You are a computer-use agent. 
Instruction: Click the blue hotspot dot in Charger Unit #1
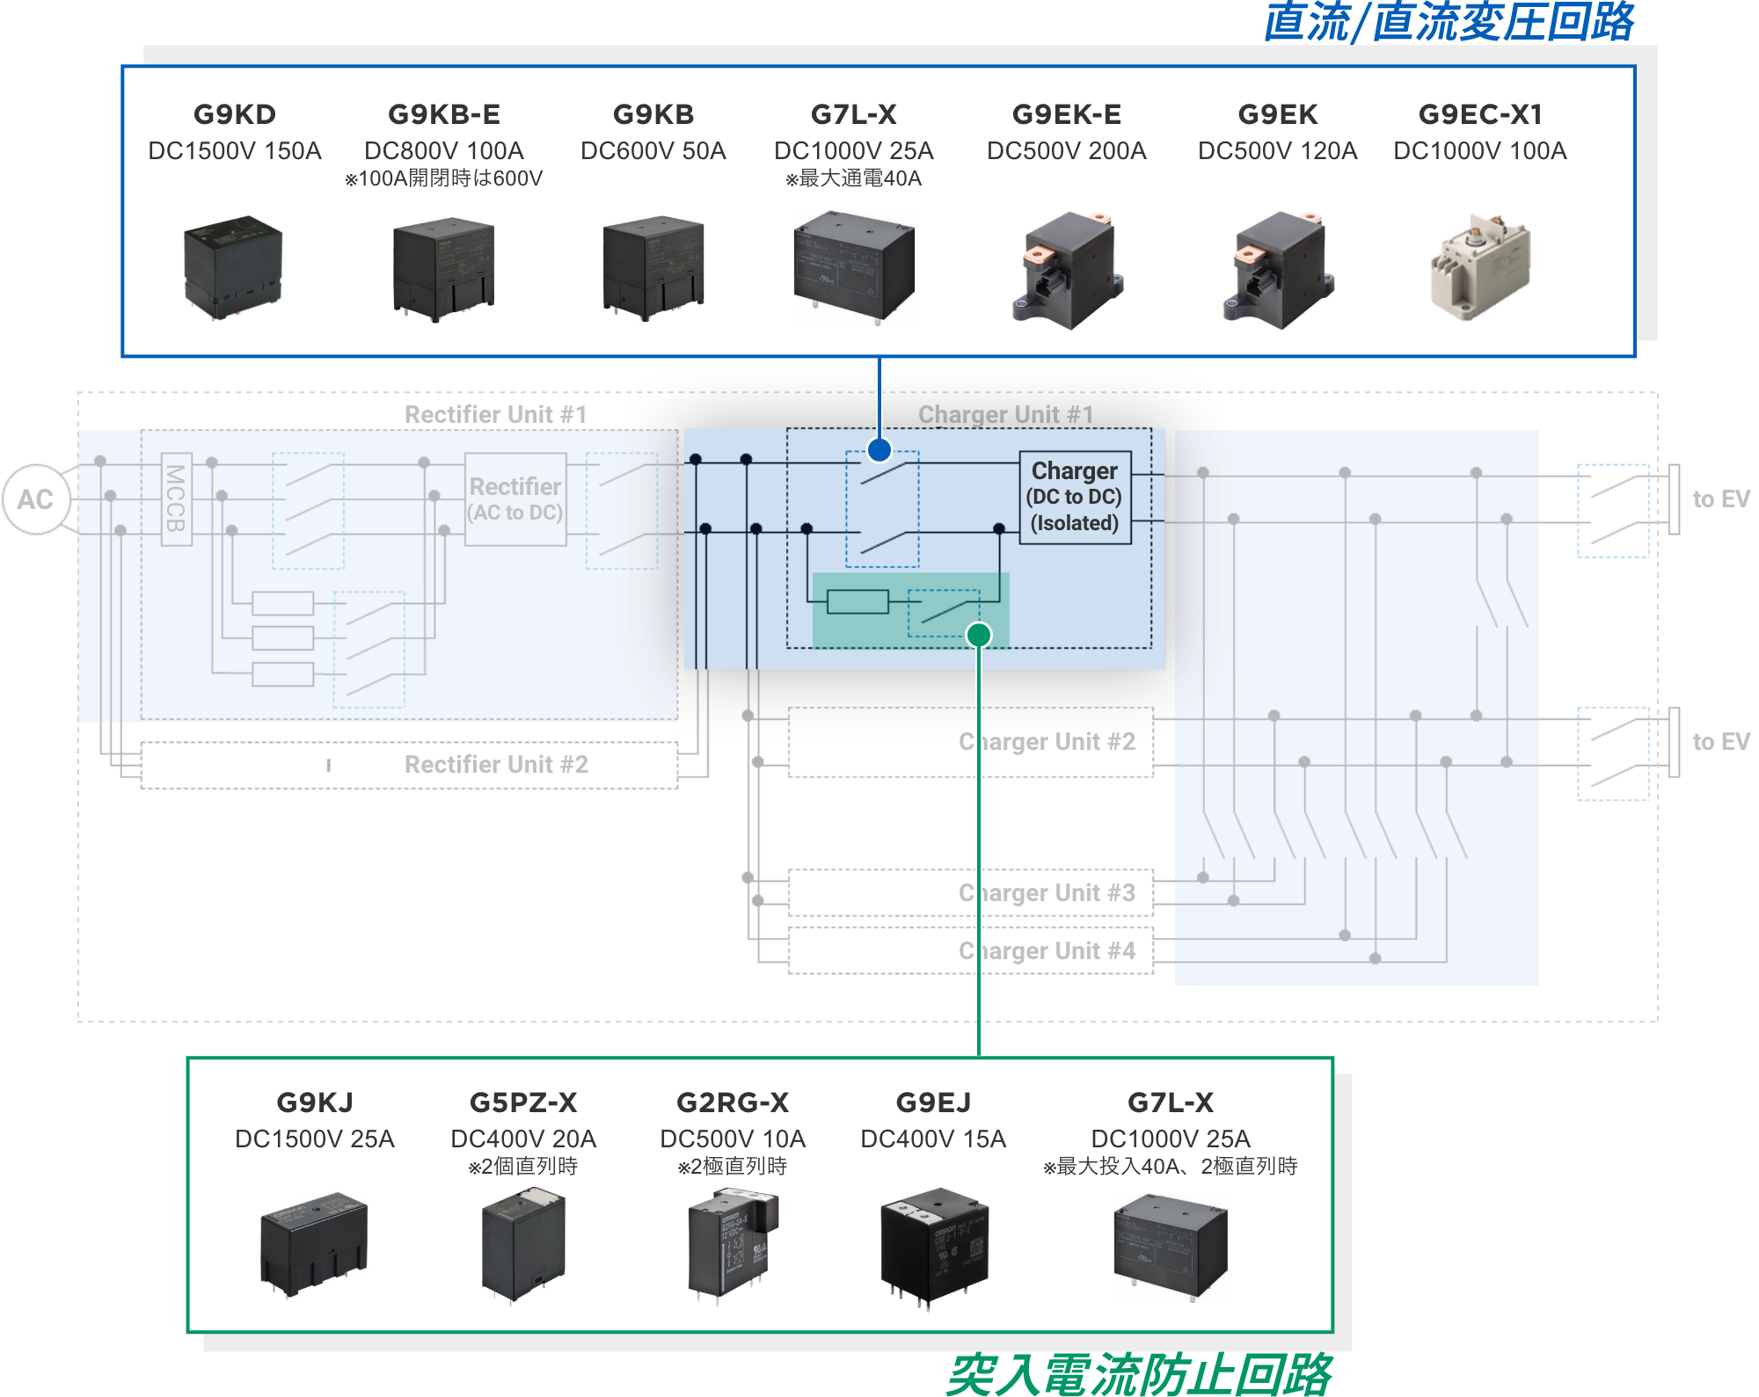click(x=879, y=450)
